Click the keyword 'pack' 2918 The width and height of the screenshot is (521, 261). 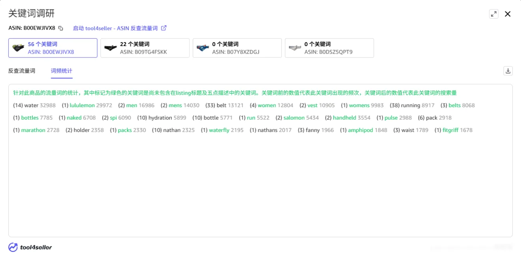point(432,118)
